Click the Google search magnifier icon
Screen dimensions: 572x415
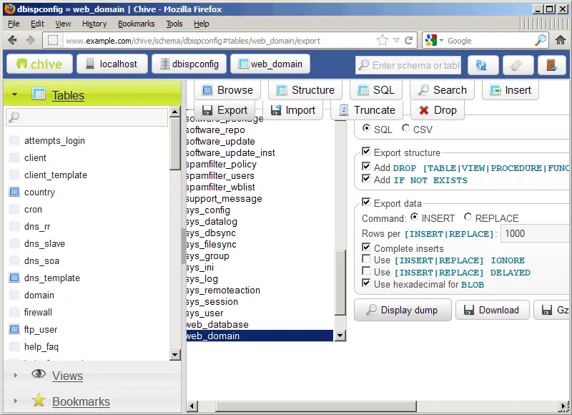[x=541, y=40]
